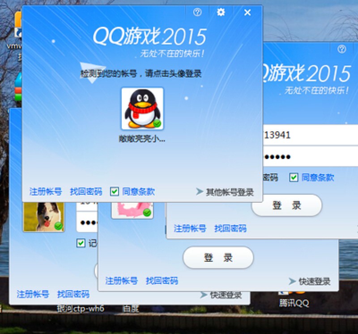Click 找回密码 link in leftmost window
Image resolution: width=358 pixels, height=334 pixels.
point(73,294)
